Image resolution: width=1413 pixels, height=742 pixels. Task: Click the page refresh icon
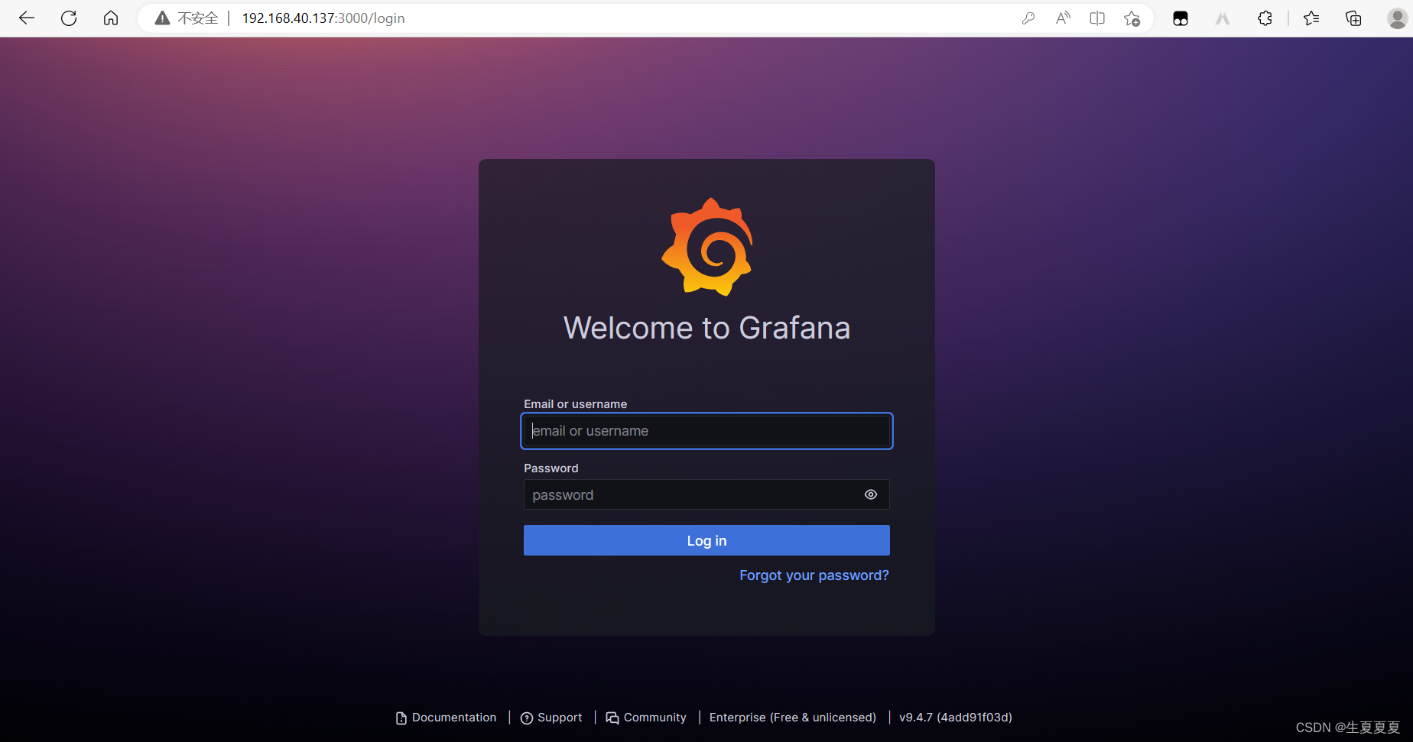[x=68, y=18]
